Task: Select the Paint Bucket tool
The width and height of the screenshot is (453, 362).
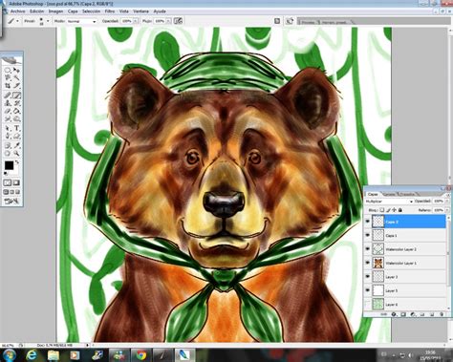Action: pyautogui.click(x=16, y=111)
